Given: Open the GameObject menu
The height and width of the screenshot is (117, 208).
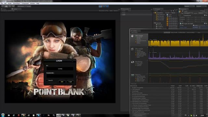Looking at the screenshot, I should click(x=17, y=4).
